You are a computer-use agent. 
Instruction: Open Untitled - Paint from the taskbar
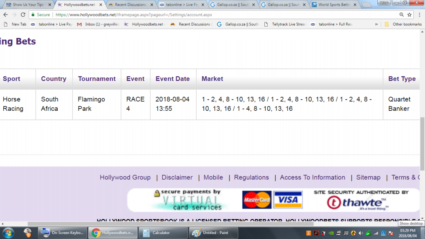(x=212, y=233)
